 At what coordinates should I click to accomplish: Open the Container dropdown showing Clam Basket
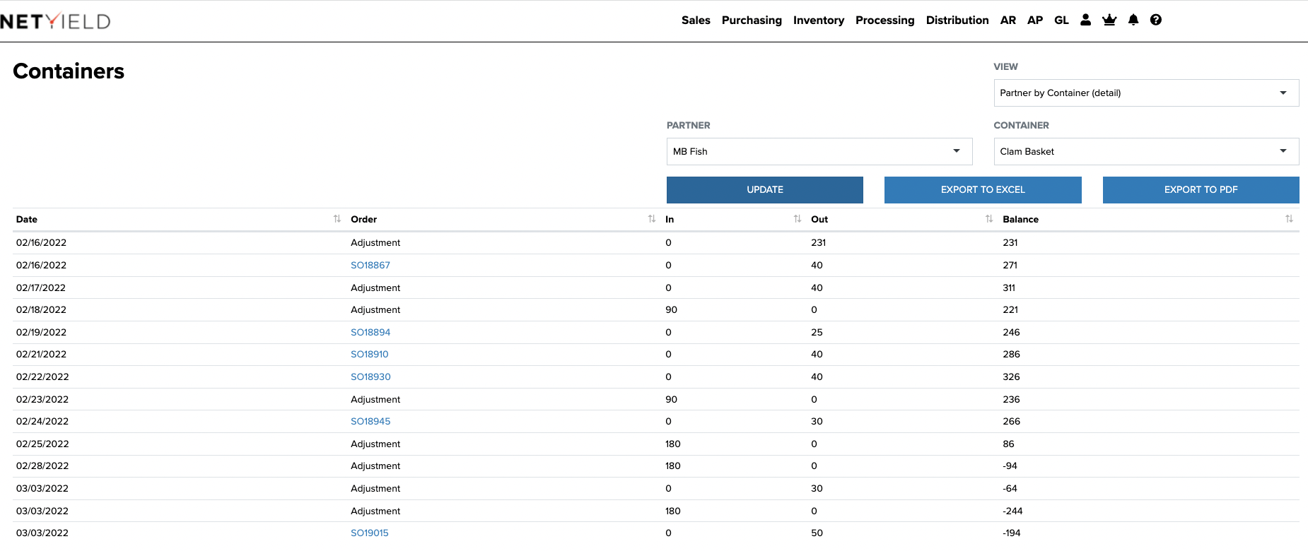1146,151
